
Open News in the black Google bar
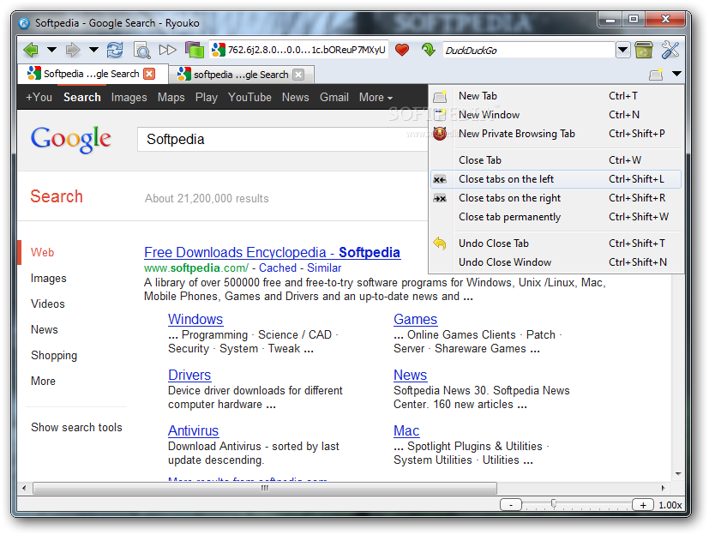[295, 97]
